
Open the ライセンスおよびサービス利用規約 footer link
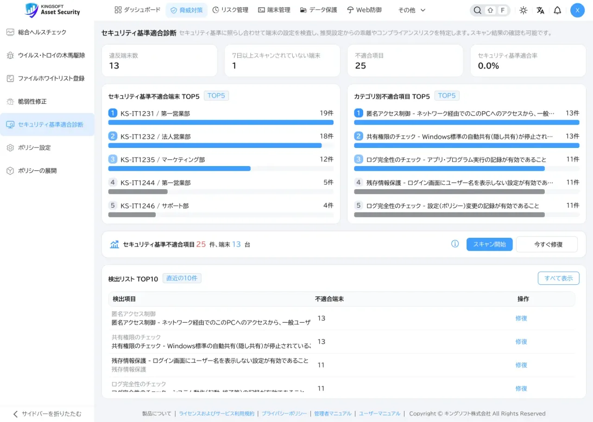coord(216,414)
